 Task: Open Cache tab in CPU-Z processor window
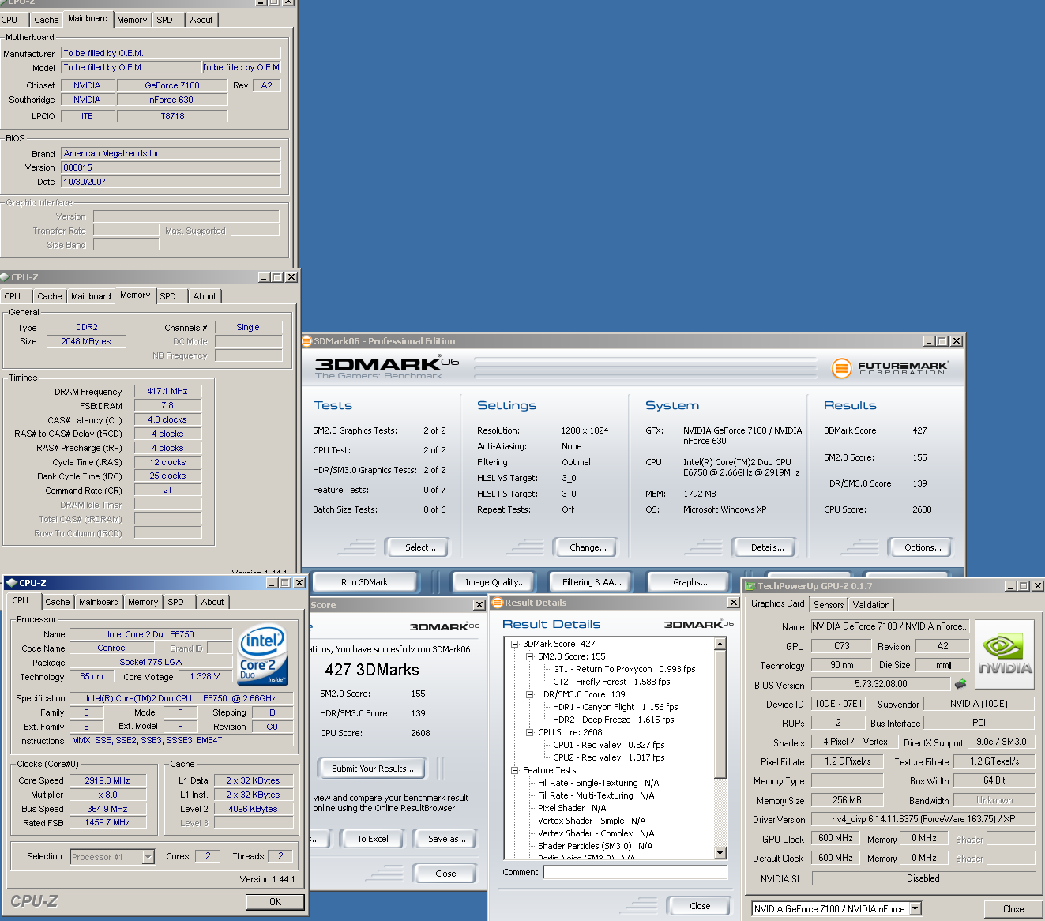[x=57, y=602]
